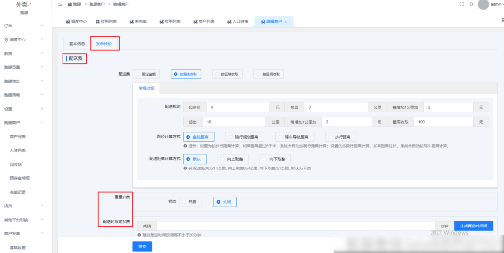
Task: Open 预存金明细 in the sidebar
Action: pyautogui.click(x=20, y=178)
